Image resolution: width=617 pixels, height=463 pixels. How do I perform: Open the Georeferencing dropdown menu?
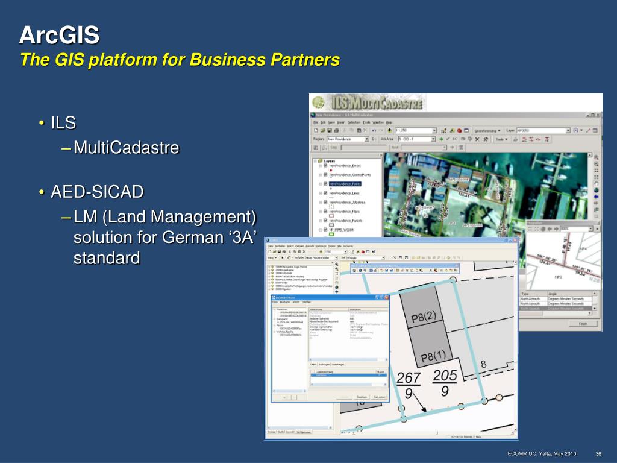pyautogui.click(x=487, y=131)
